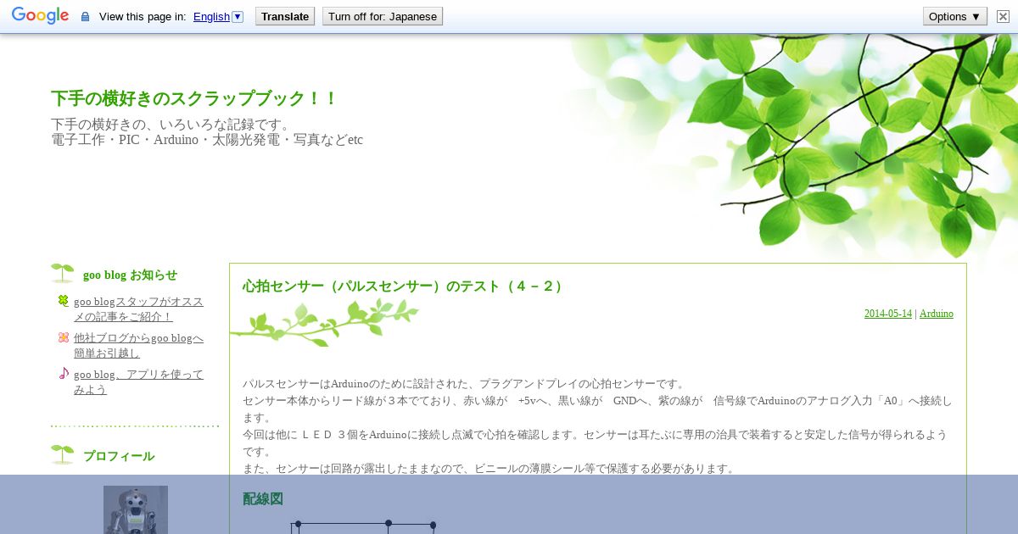1018x534 pixels.
Task: Open article title 心拍センサーのテスト
Action: (403, 286)
